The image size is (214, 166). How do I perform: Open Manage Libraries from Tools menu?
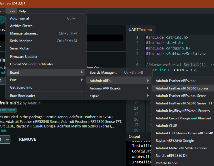46,33
